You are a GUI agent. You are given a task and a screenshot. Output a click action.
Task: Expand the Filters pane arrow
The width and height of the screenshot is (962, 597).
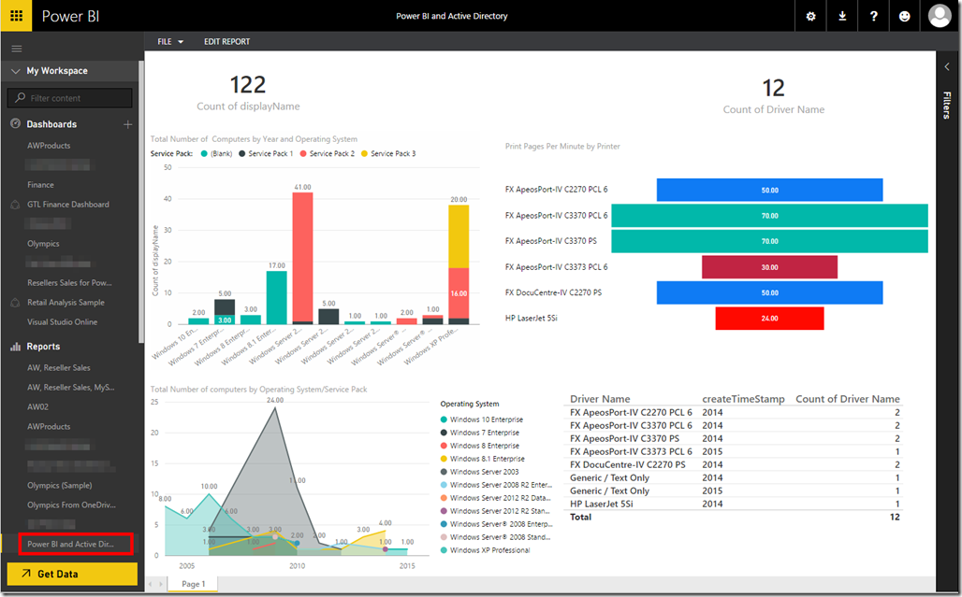(x=947, y=66)
